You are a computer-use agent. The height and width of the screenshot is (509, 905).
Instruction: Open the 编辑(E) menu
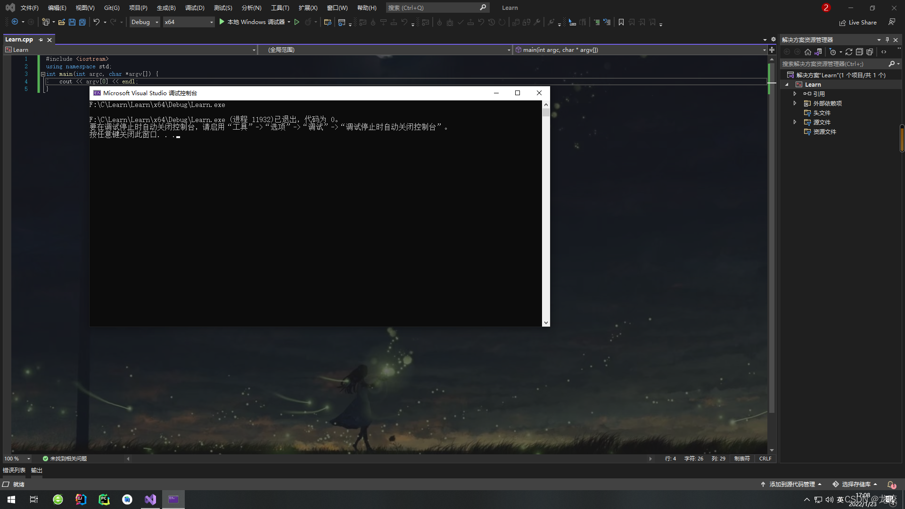point(57,8)
